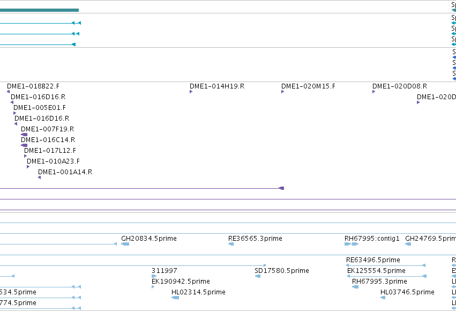456x311 pixels.
Task: Select the long purple line ending near DME1-020M15.F
Action: pos(142,188)
